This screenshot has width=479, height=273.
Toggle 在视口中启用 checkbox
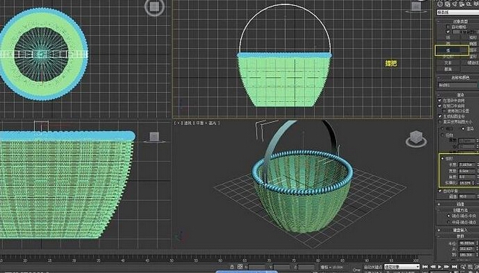pyautogui.click(x=440, y=106)
